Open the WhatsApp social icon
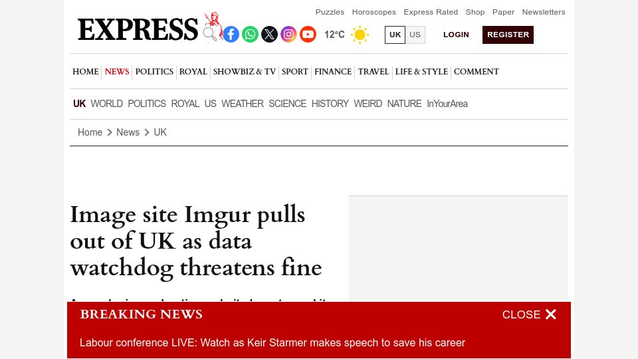 click(250, 34)
